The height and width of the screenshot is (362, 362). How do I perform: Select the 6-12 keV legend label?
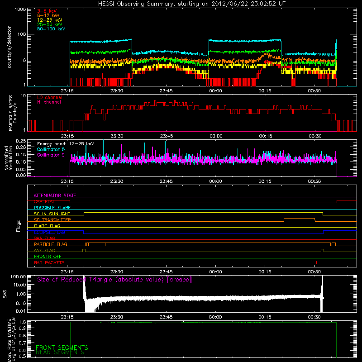(48, 15)
